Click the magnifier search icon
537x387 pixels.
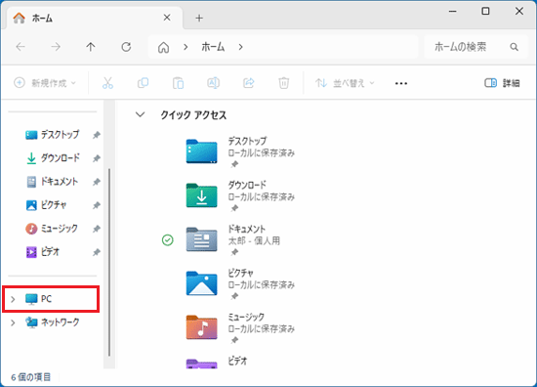coord(514,47)
